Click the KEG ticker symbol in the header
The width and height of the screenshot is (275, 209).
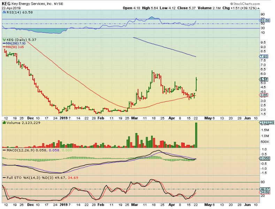(6, 4)
